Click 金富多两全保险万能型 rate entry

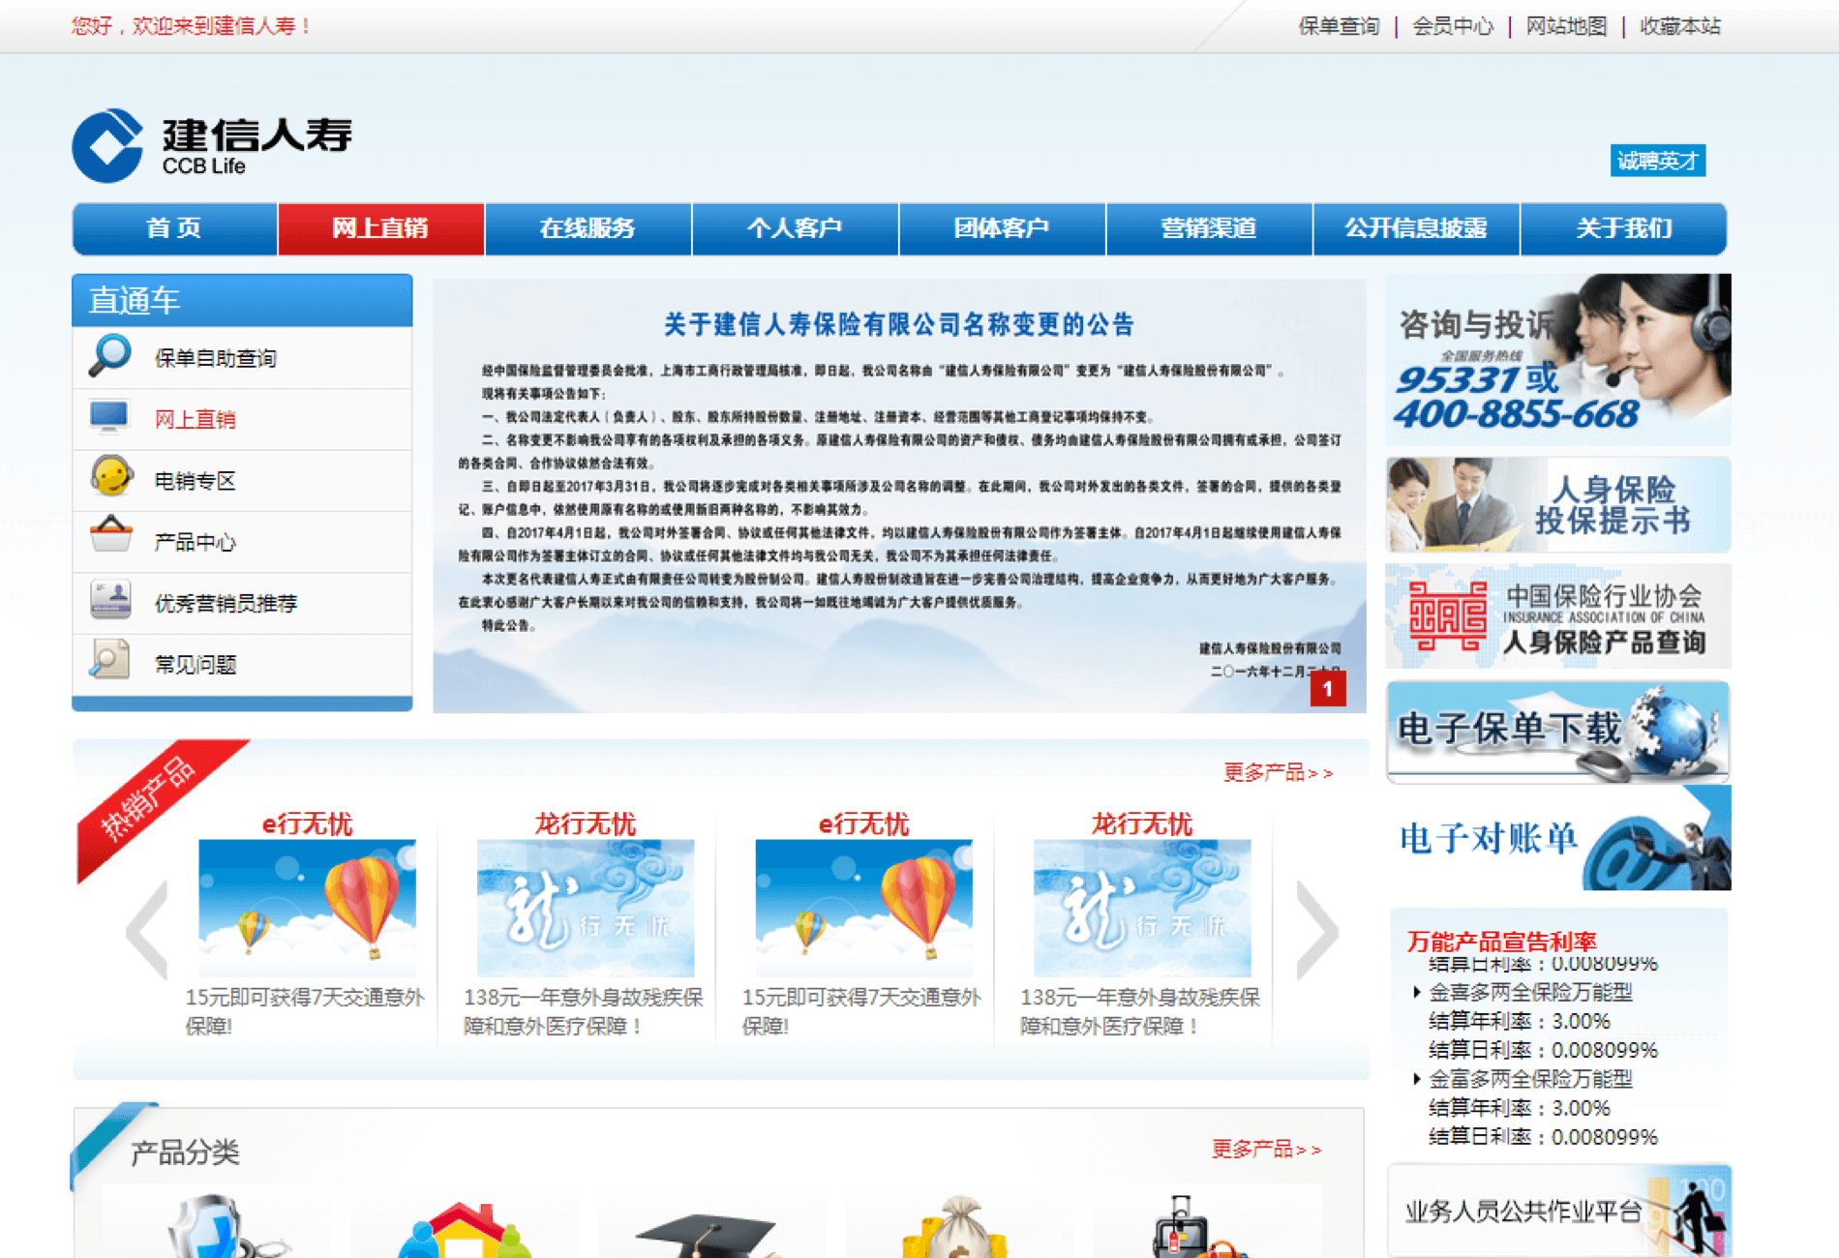[1530, 1079]
